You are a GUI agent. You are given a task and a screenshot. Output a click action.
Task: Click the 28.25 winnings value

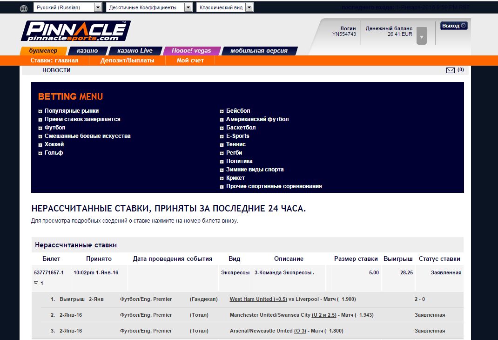(406, 272)
